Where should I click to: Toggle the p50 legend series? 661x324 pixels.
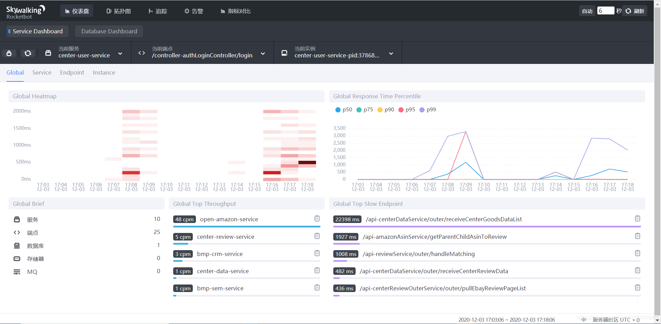point(344,110)
